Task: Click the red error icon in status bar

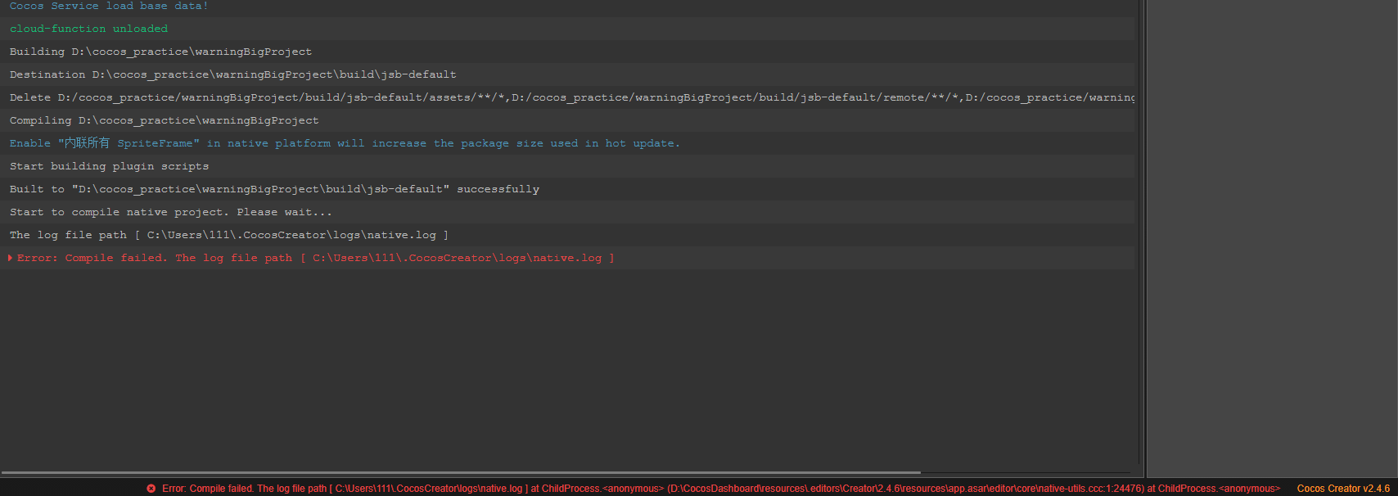Action: coord(151,489)
